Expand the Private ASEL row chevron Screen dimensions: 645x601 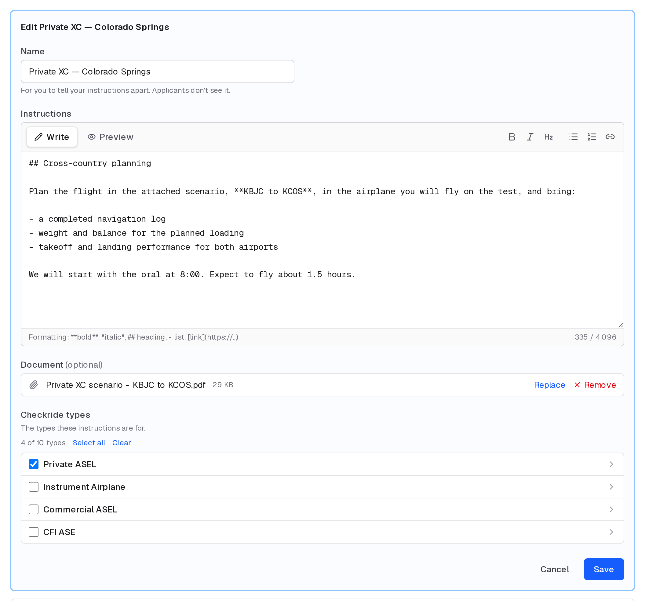(611, 464)
